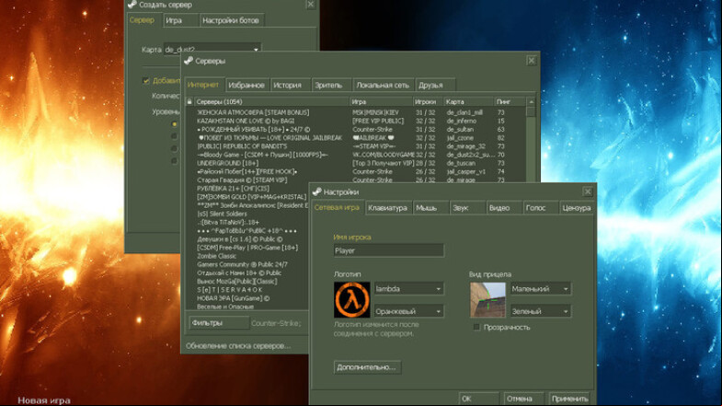Viewport: 722px width, 406px height.
Task: Click the [FREE VIP PUBLIC] game cell
Action: 378,121
